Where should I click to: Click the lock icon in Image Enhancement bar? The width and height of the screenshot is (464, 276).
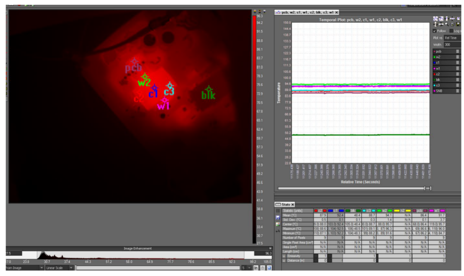coord(263,268)
